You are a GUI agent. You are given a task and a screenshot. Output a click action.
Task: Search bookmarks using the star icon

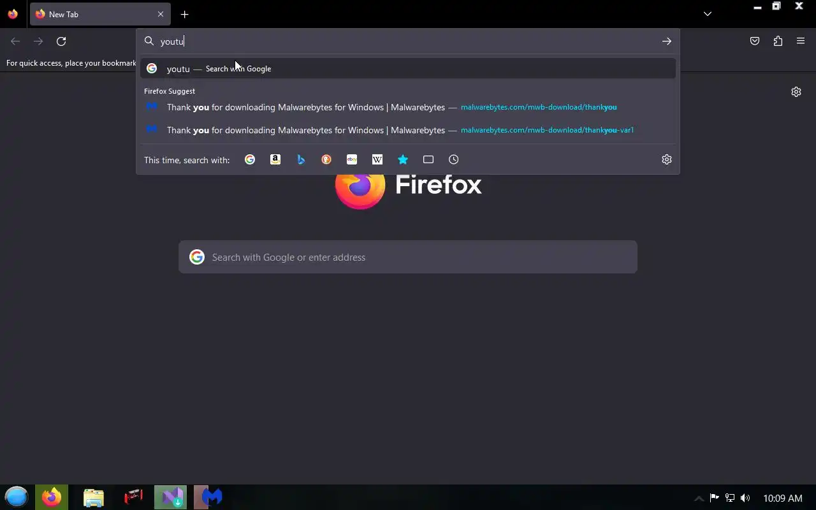[403, 159]
